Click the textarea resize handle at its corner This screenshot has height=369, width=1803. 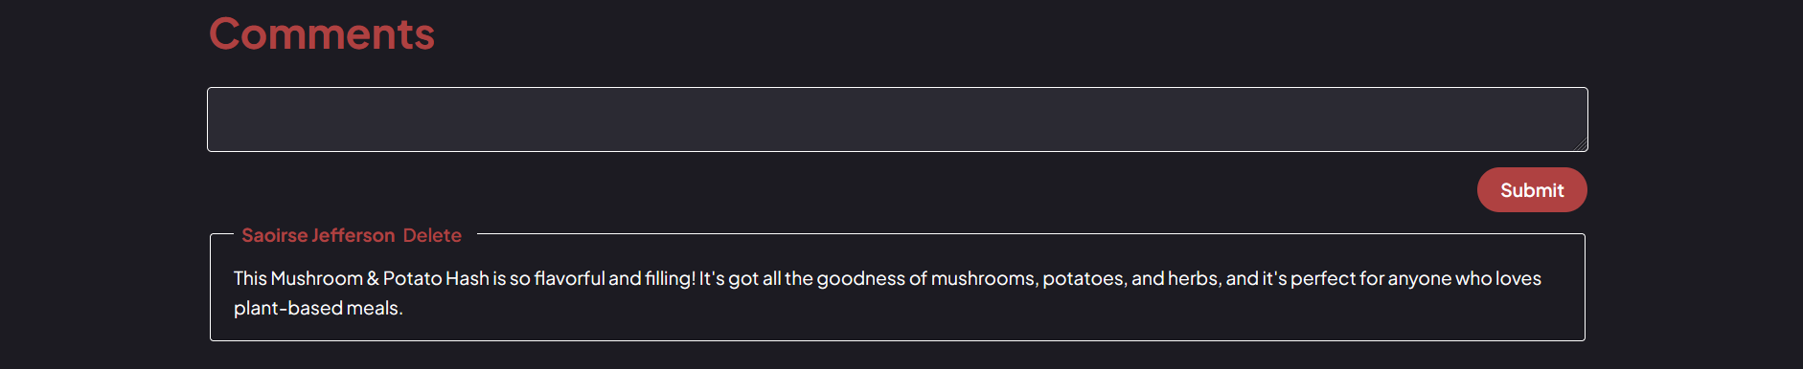[x=1580, y=143]
